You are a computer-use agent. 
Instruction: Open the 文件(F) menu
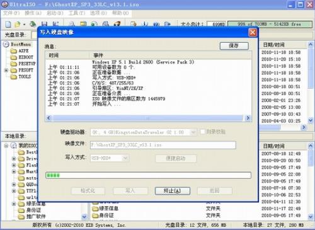click(x=11, y=13)
